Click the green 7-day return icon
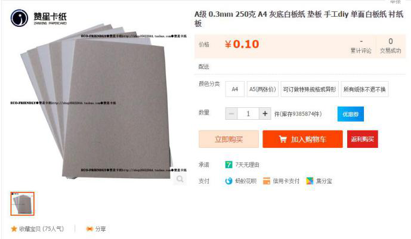Image resolution: width=411 pixels, height=239 pixels. 228,164
